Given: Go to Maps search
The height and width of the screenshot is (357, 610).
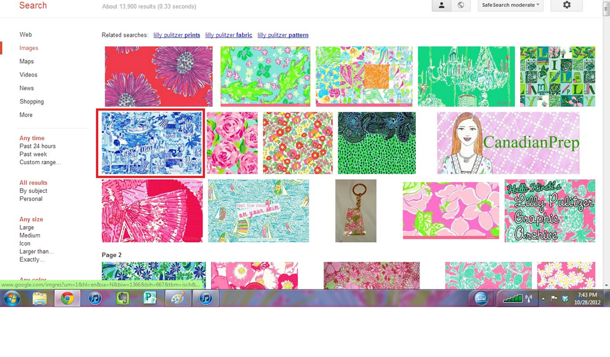Looking at the screenshot, I should 26,61.
